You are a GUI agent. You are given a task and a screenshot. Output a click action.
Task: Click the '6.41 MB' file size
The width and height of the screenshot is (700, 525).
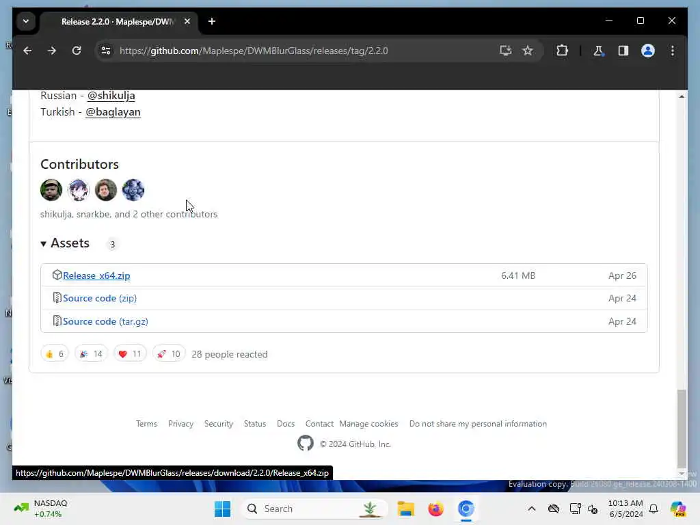[x=518, y=275]
